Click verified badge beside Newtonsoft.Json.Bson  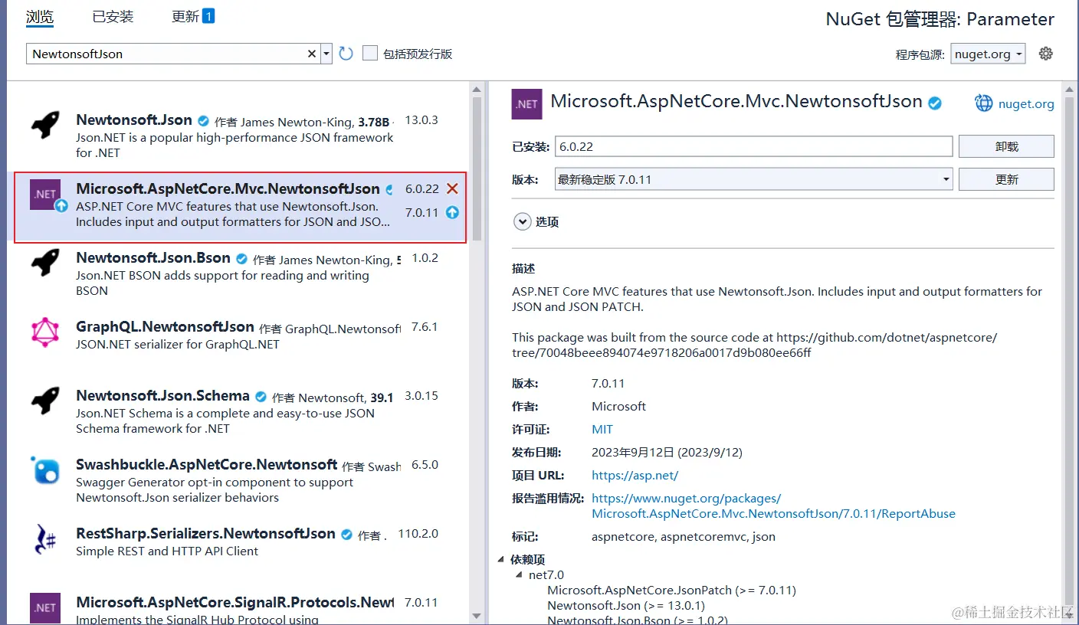(241, 258)
